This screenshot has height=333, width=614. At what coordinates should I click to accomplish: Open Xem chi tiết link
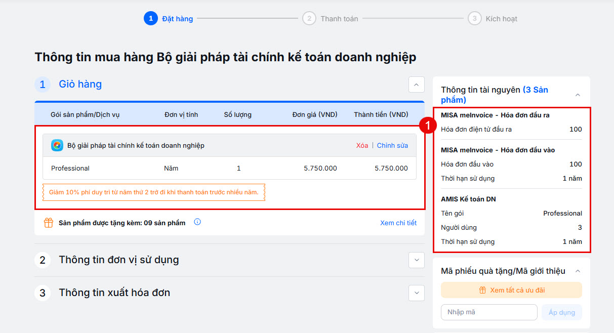click(x=398, y=223)
